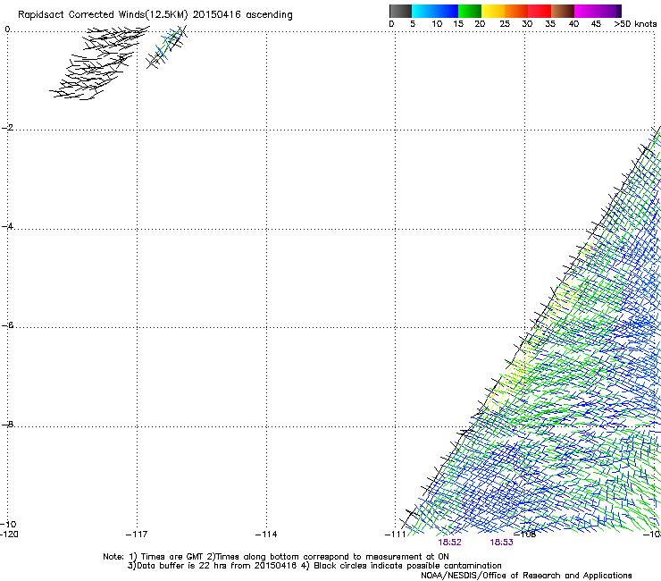
Task: Click the yellow 20-25 knots color band
Action: (493, 11)
